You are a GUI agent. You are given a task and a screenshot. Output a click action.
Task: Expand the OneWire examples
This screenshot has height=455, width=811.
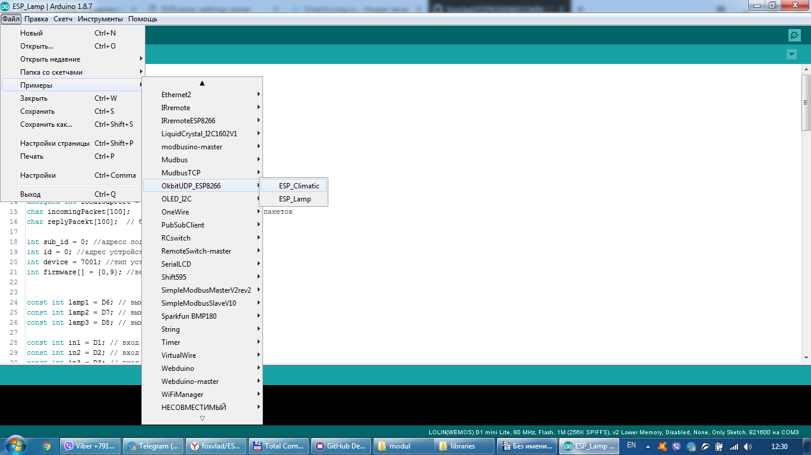pyautogui.click(x=202, y=212)
